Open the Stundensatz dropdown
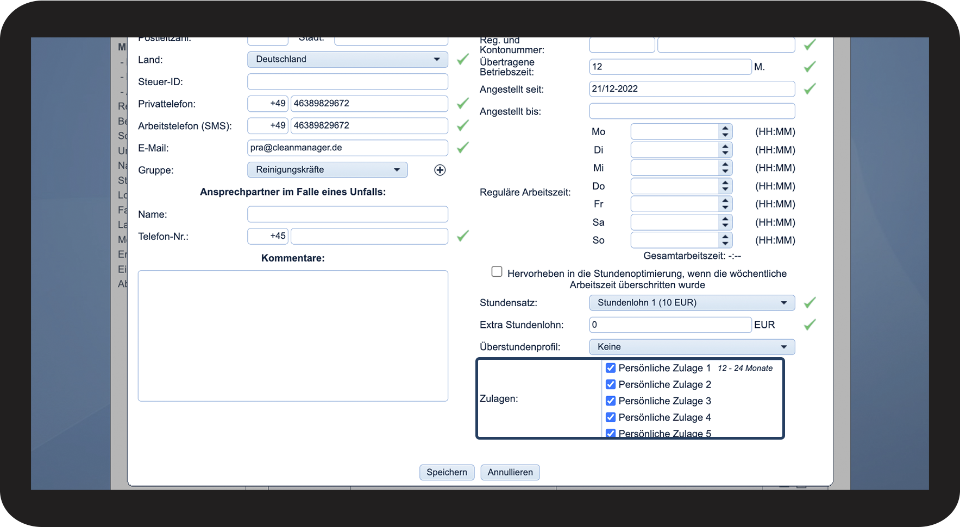The width and height of the screenshot is (960, 527). coord(691,303)
